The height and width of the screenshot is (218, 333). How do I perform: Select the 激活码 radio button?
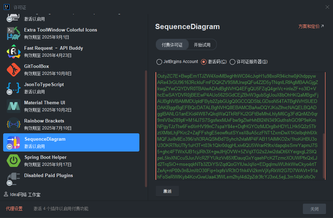(x=204, y=62)
